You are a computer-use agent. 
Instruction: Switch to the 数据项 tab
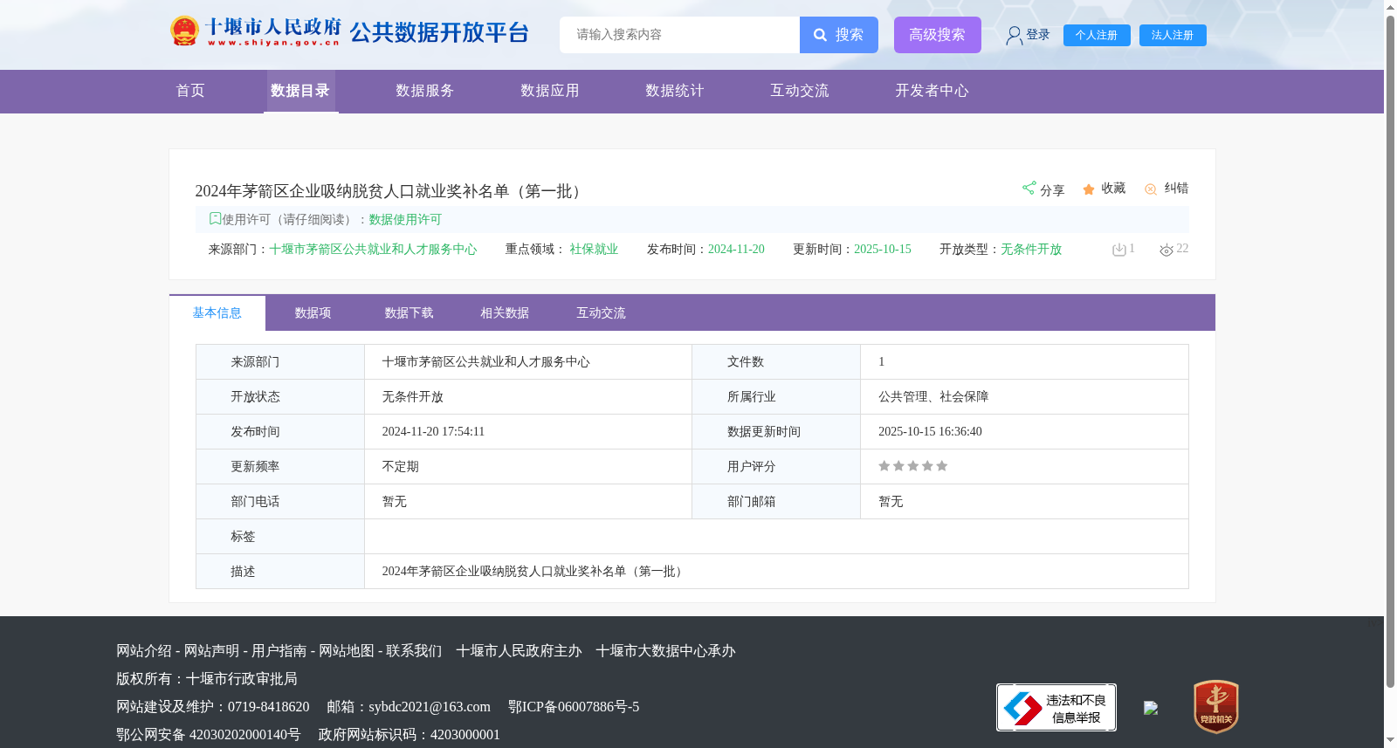(313, 313)
